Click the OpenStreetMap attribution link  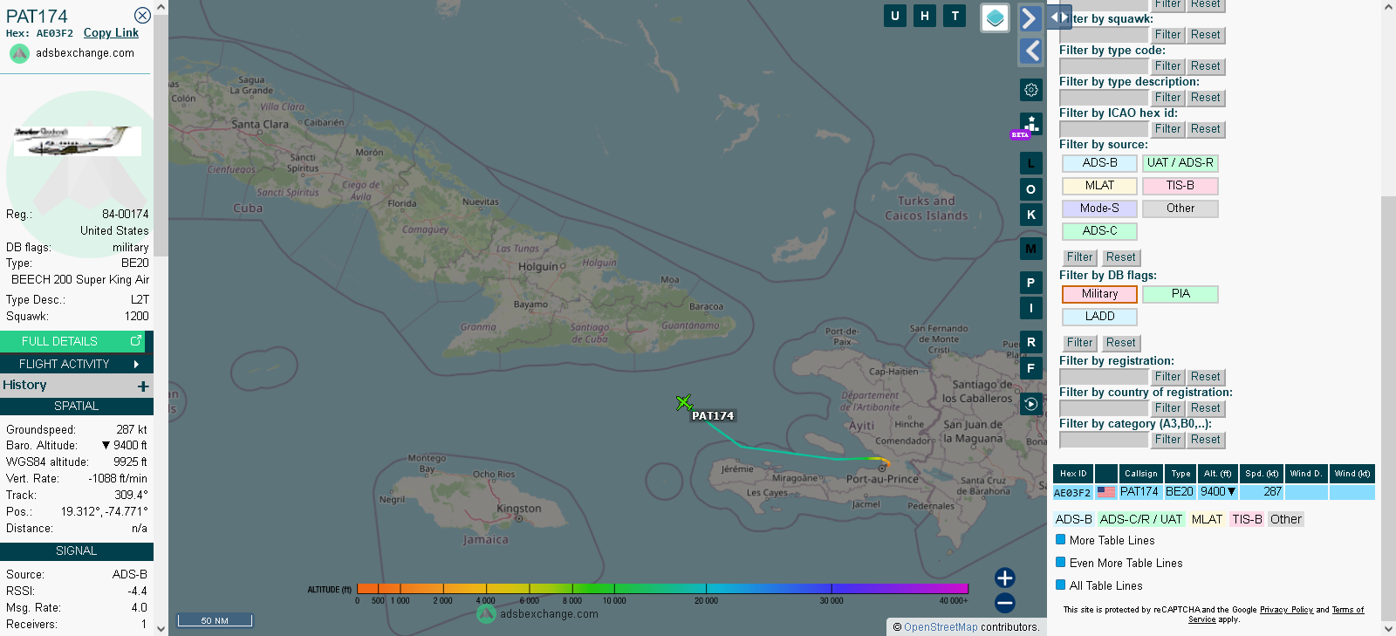(x=941, y=627)
